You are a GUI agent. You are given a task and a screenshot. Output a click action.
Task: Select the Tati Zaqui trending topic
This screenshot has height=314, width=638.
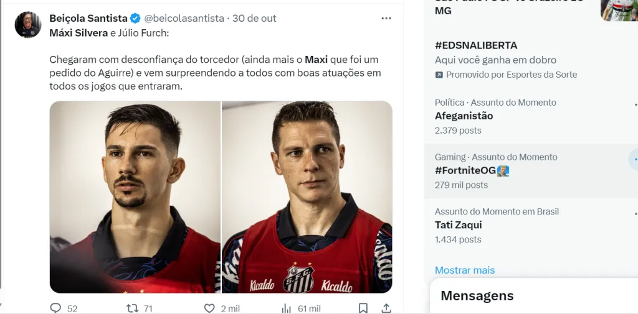pos(459,225)
